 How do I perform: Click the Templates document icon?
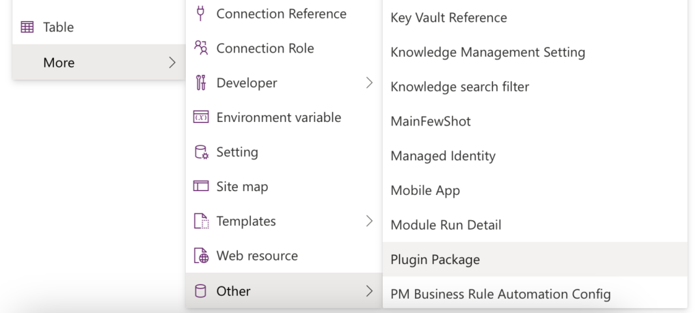202,221
